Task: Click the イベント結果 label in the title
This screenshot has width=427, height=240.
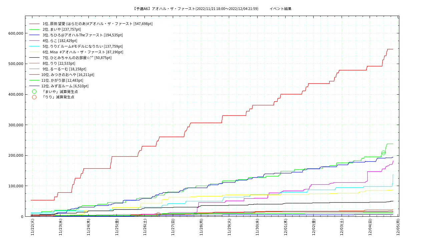Action: pyautogui.click(x=281, y=9)
